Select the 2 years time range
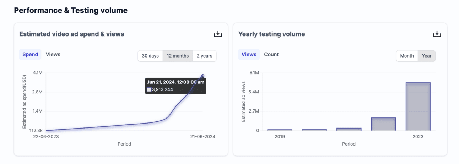The image size is (459, 164). (x=204, y=56)
